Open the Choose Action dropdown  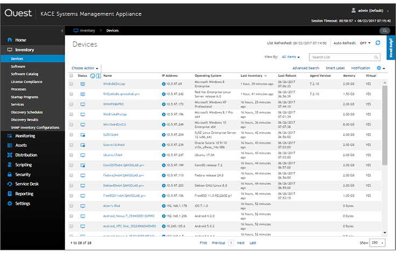click(x=85, y=68)
